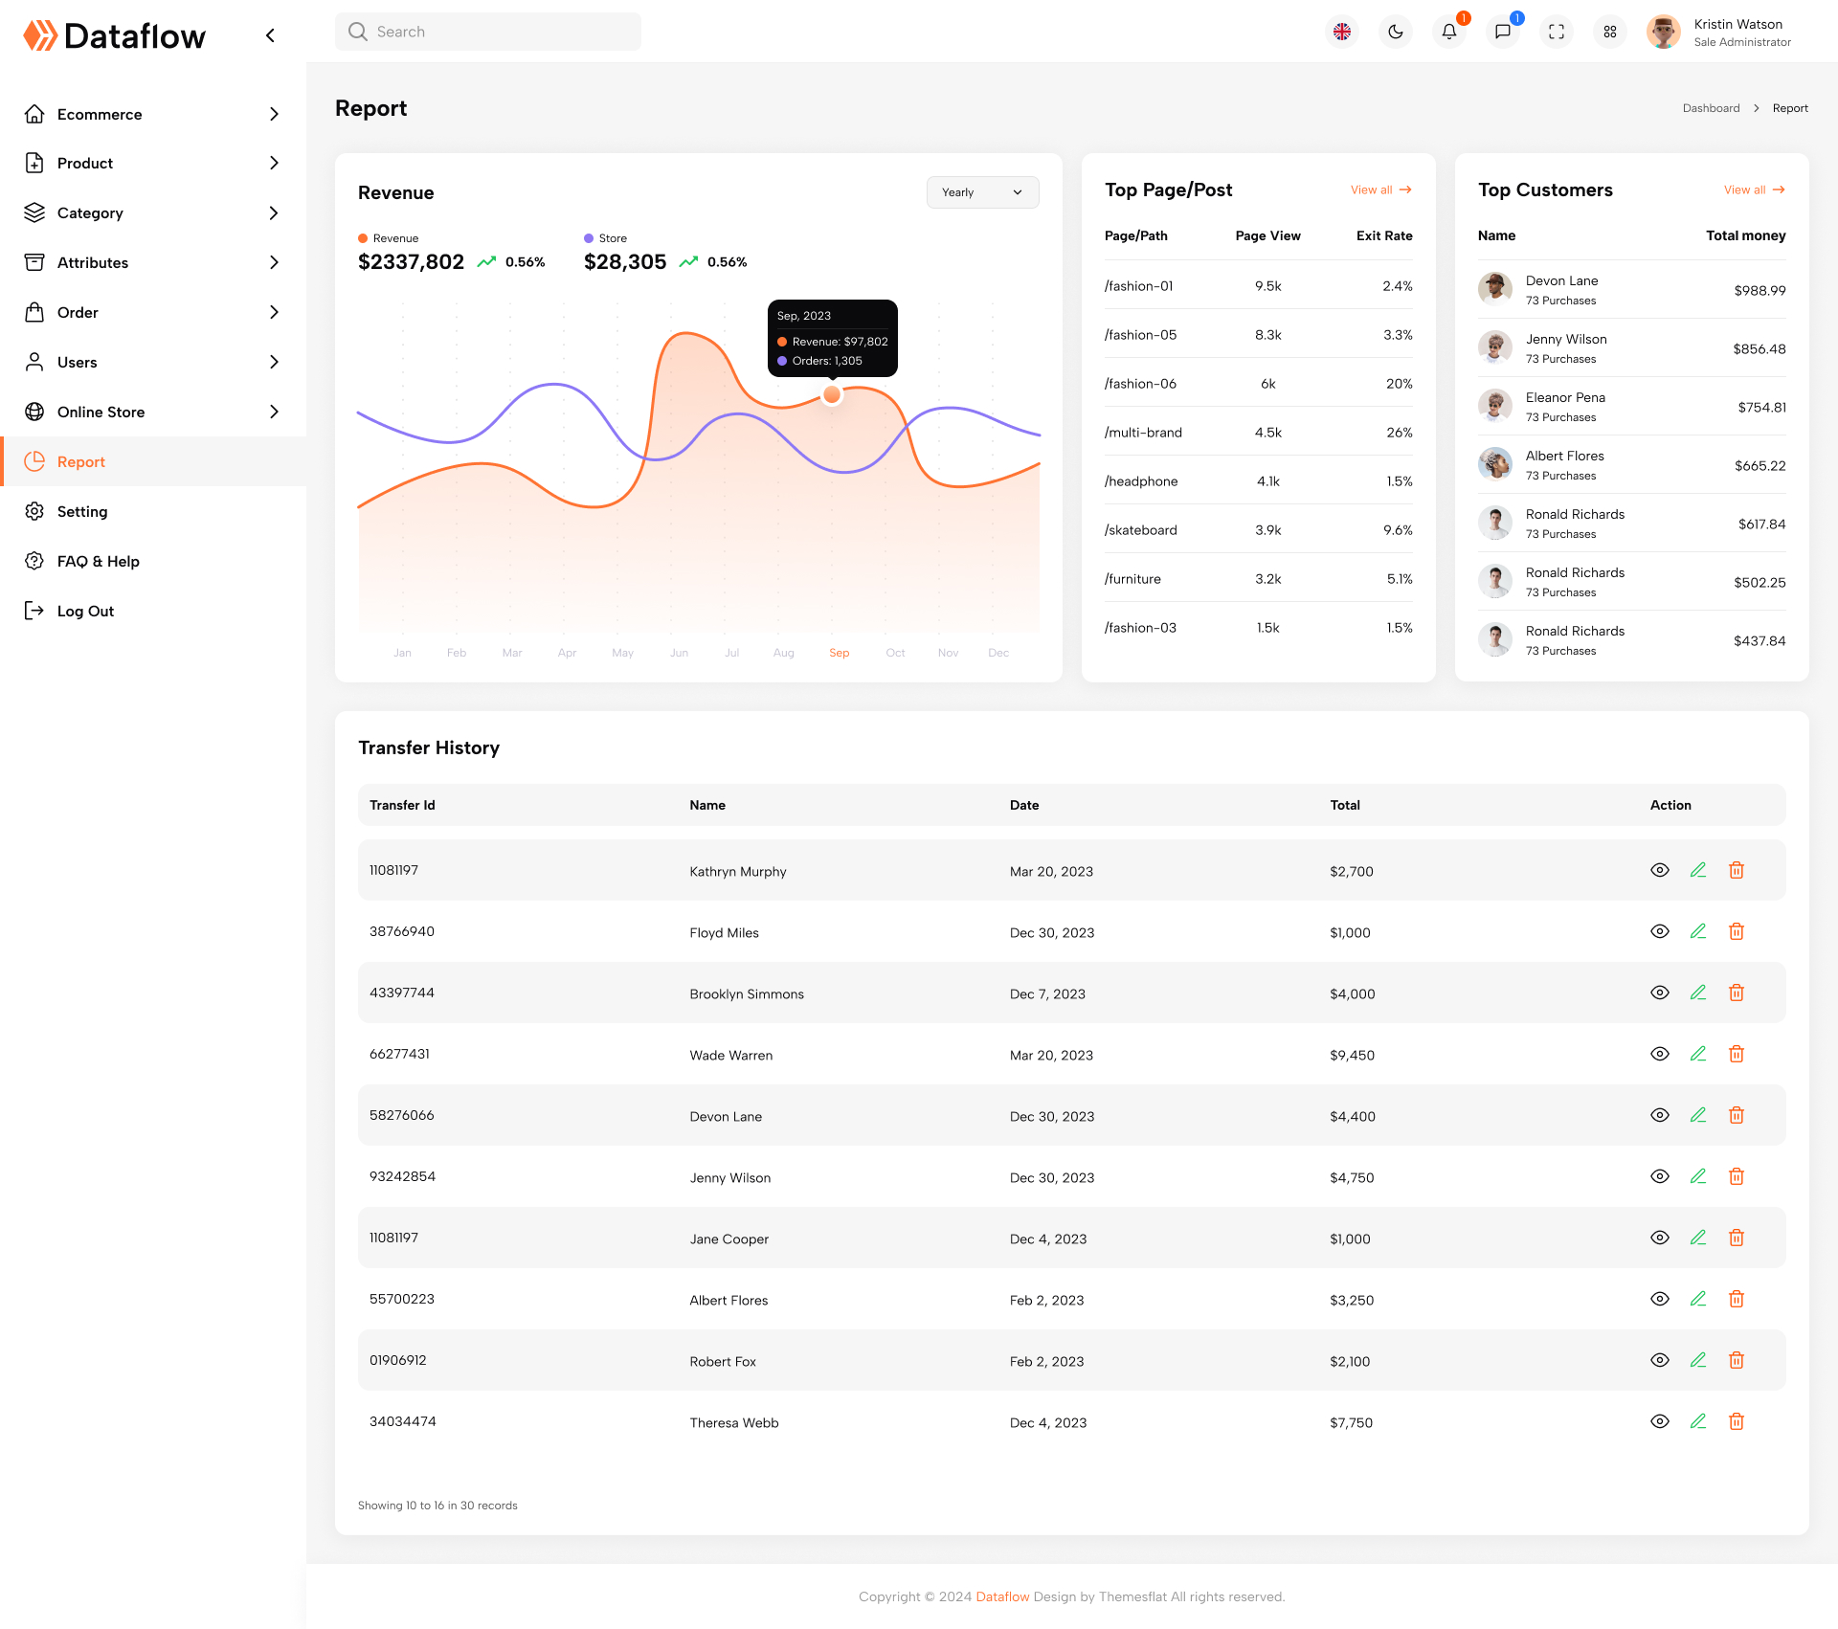1838x1629 pixels.
Task: Select the Report icon in the sidebar
Action: point(35,461)
